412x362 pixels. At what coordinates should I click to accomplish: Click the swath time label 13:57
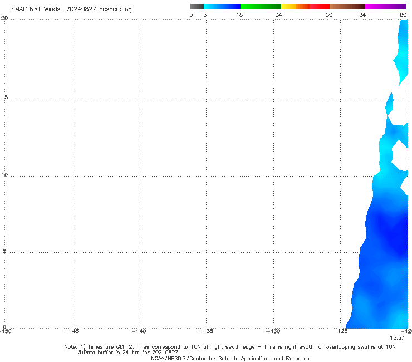point(397,338)
